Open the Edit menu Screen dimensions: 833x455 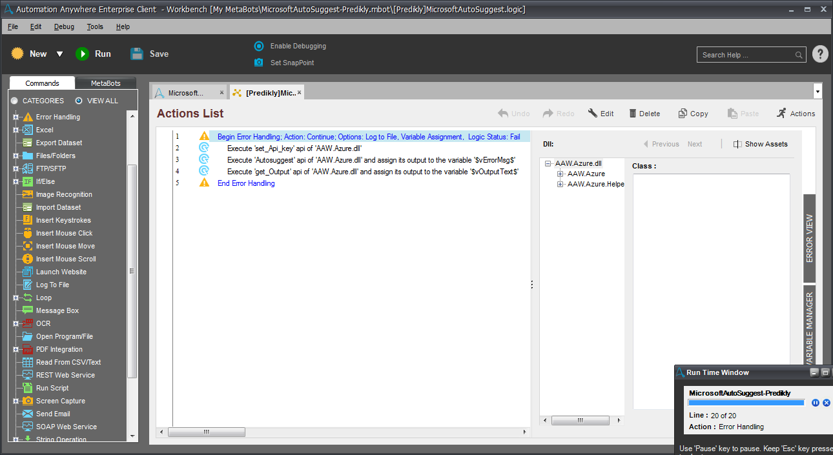coord(36,26)
